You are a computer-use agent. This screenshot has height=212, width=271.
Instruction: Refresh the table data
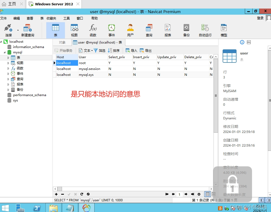[82, 194]
